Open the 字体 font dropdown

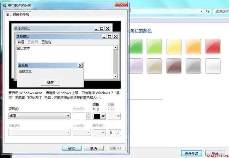pyautogui.click(x=39, y=132)
